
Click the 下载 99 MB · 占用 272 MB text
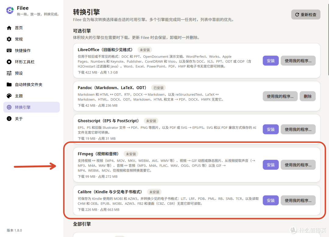tap(97, 176)
